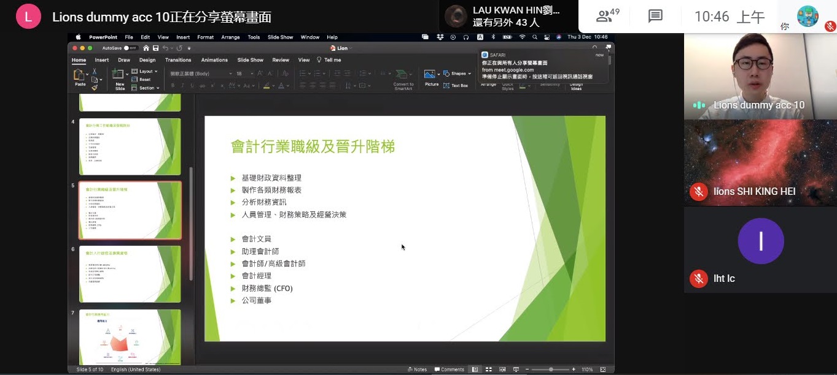This screenshot has height=375, width=837.
Task: Open the Slide Show menu in the menu bar
Action: (280, 37)
